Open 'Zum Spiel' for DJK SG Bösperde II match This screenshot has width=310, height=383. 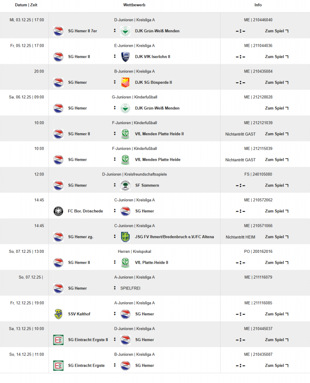[x=276, y=83]
